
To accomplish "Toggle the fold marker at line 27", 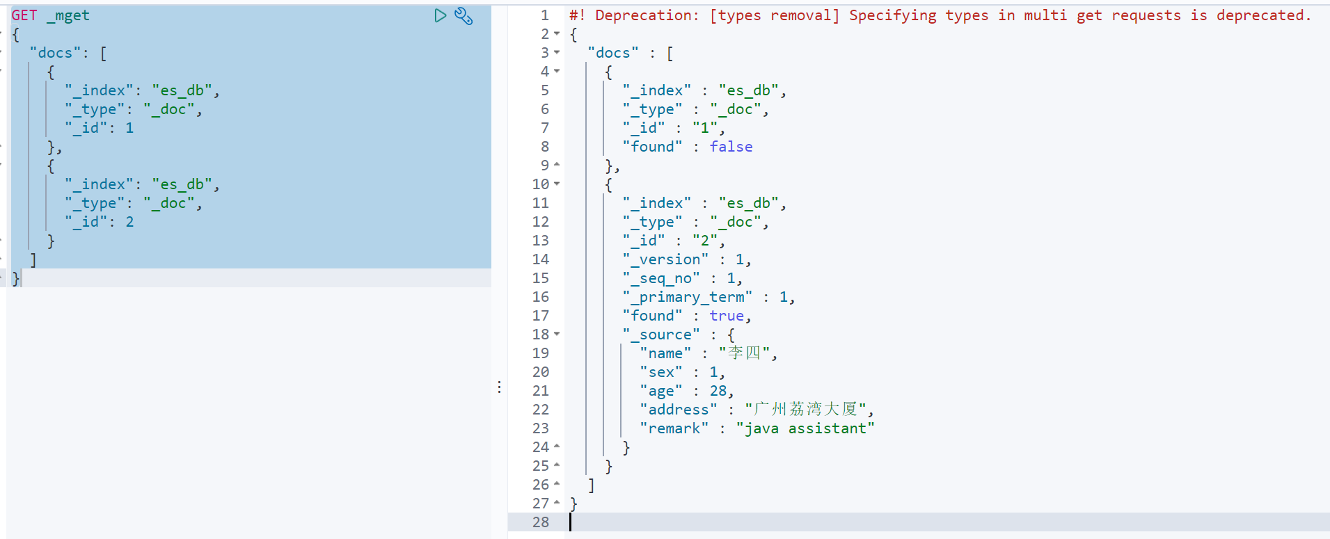I will coord(557,504).
